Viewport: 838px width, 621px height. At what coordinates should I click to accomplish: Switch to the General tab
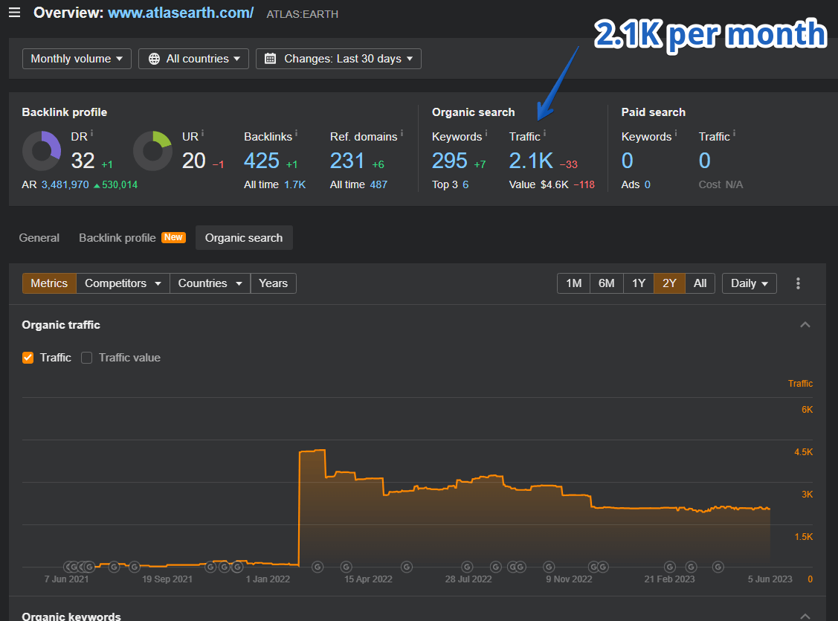(x=39, y=238)
